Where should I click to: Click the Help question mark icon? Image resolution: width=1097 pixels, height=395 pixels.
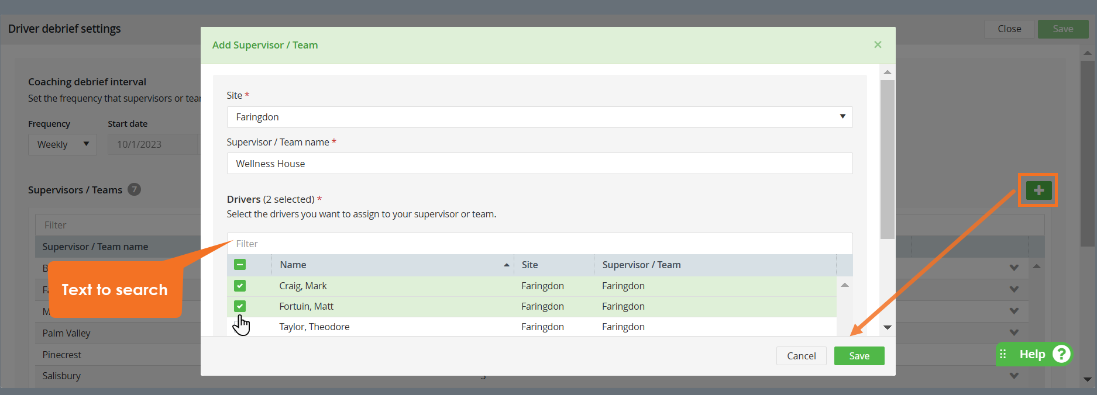pos(1061,354)
